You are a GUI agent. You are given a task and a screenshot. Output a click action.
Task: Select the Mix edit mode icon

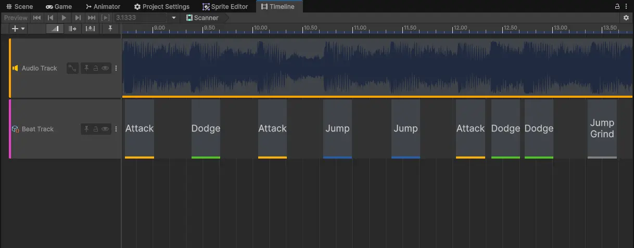click(x=54, y=29)
